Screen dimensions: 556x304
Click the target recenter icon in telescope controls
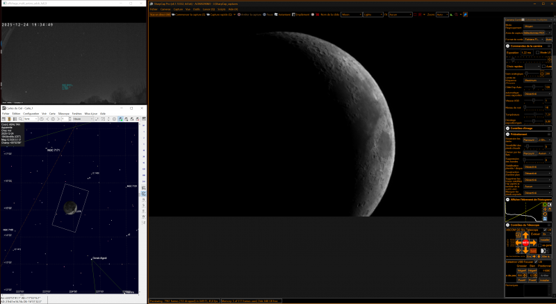(518, 250)
